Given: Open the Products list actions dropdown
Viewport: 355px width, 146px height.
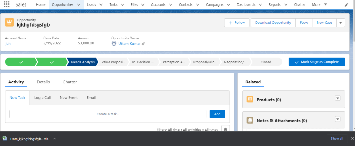Looking at the screenshot, I should (338, 98).
